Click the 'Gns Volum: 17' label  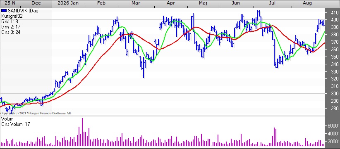(x=15, y=124)
